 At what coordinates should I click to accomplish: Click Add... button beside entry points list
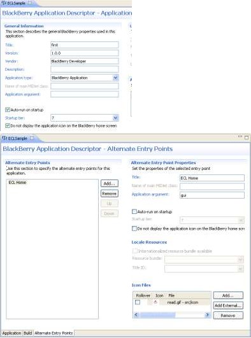[110, 183]
